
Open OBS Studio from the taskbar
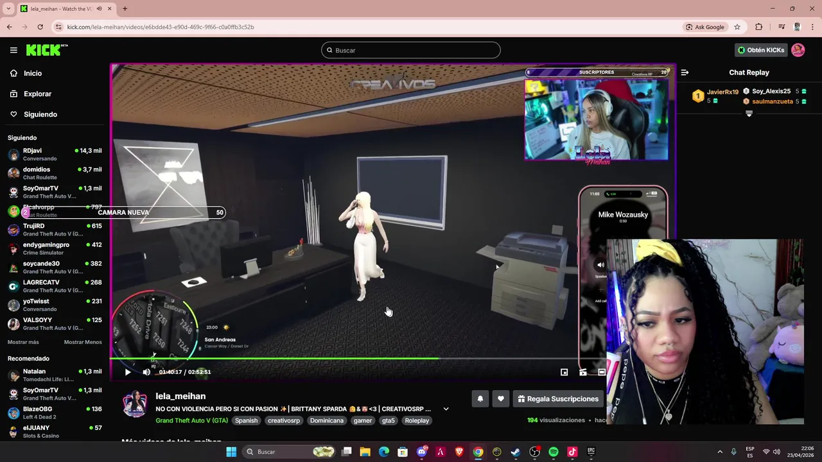pos(534,452)
